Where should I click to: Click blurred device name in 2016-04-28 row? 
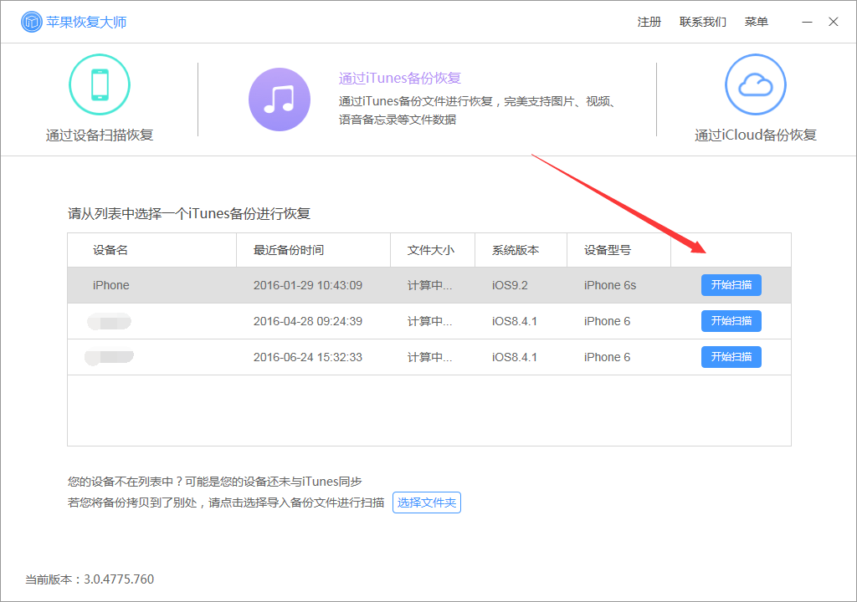tap(110, 321)
